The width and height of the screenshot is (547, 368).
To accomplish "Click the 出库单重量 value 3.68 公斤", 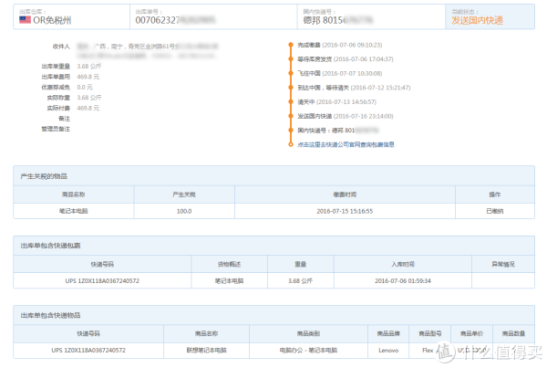I will pyautogui.click(x=89, y=66).
